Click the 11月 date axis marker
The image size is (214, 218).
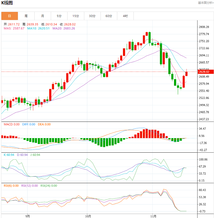pyautogui.click(x=153, y=216)
